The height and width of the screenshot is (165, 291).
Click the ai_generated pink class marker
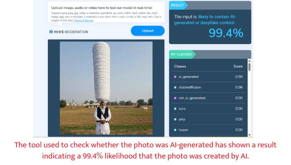[175, 77]
